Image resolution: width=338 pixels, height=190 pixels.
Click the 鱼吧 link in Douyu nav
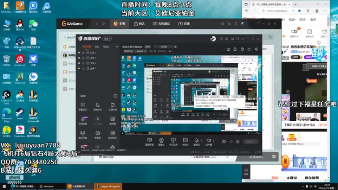pyautogui.click(x=313, y=19)
